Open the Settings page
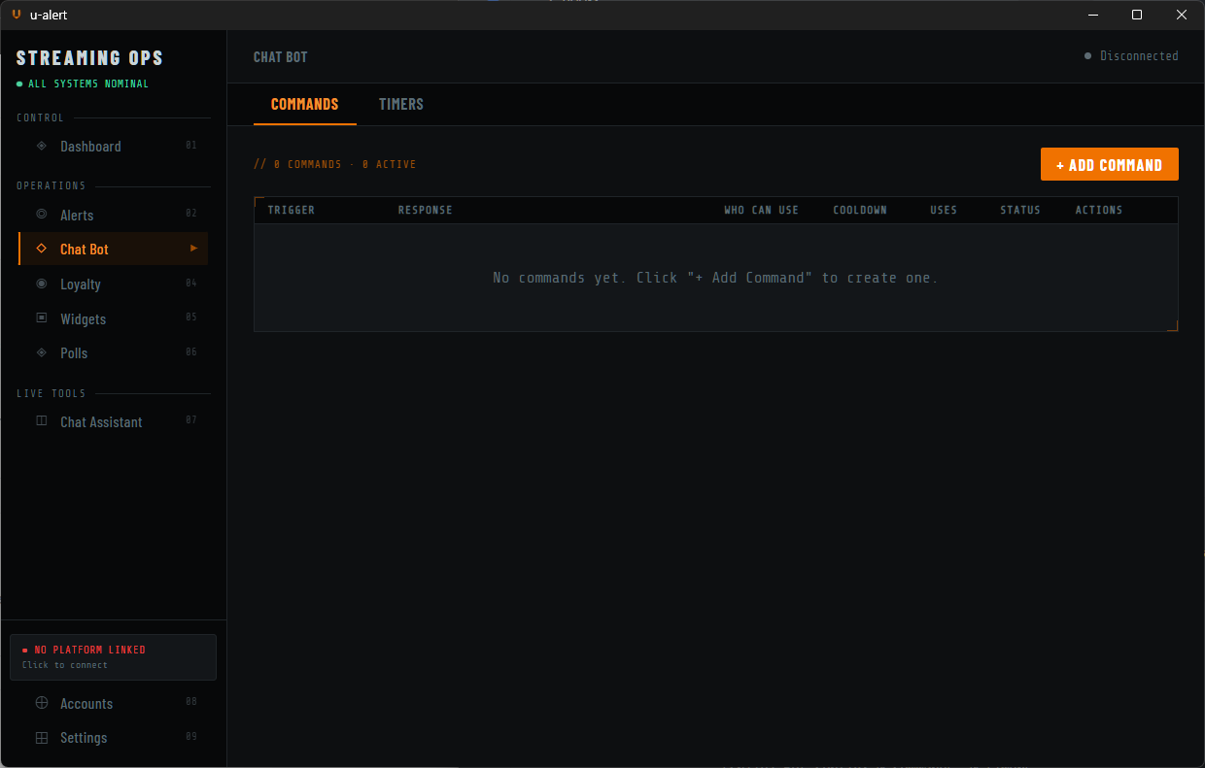This screenshot has height=768, width=1205. click(x=114, y=738)
